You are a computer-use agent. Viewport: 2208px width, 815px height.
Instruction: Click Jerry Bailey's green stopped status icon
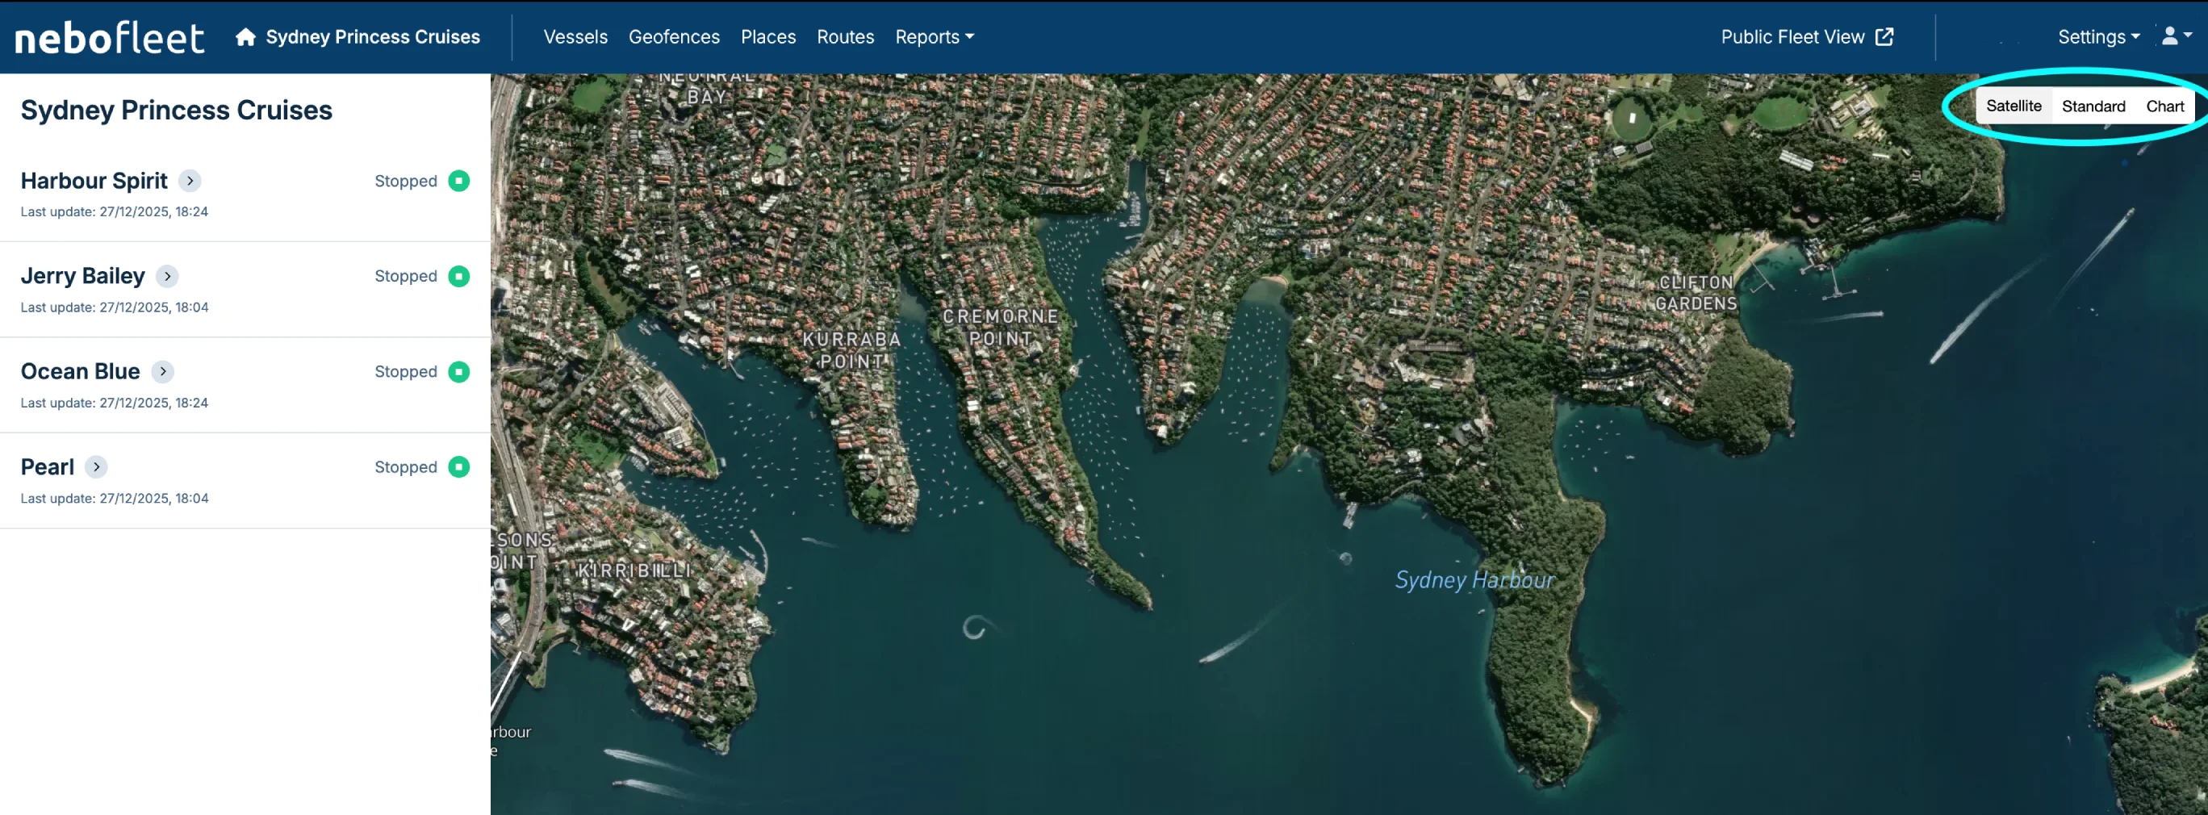click(459, 276)
